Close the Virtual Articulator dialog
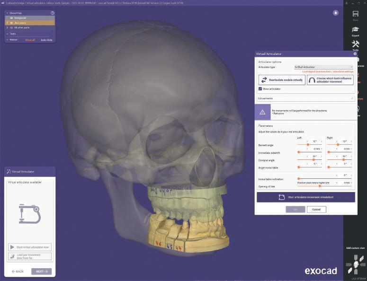Screen dimensions: 367x281 click(355, 54)
